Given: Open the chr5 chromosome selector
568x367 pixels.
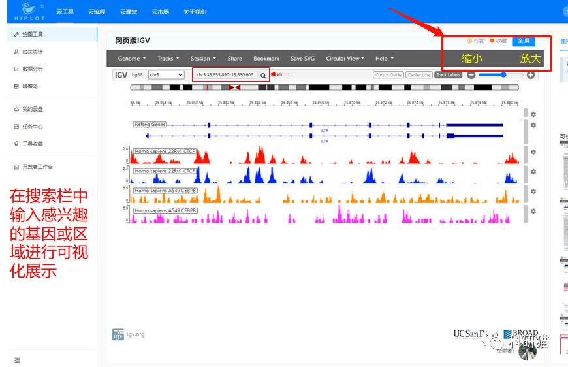Looking at the screenshot, I should (166, 75).
